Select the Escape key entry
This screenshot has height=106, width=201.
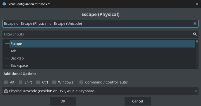(x=16, y=44)
